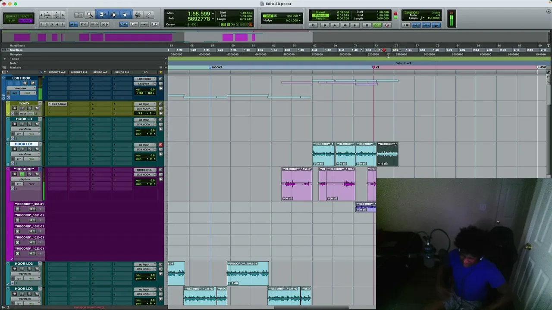Click the SENDS F-J column header
This screenshot has height=310, width=552.
[x=122, y=72]
